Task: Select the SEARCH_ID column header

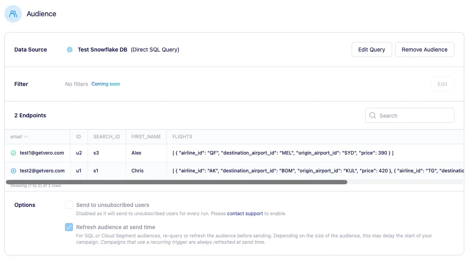Action: tap(106, 136)
